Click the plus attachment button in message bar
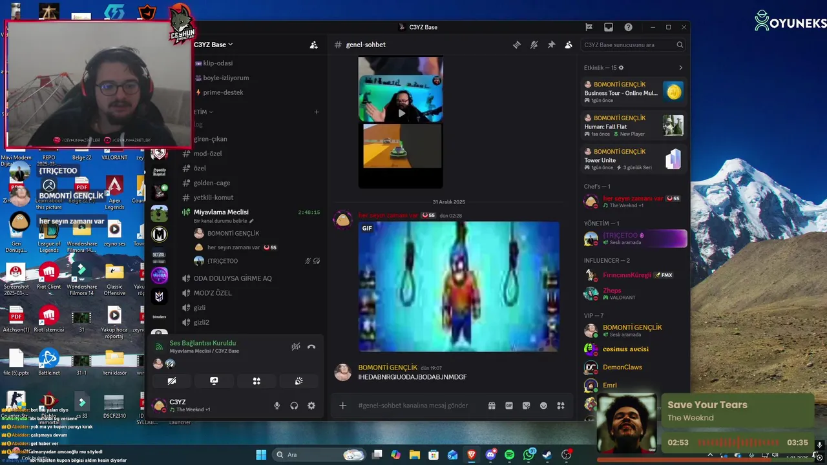Viewport: 827px width, 465px height. pos(343,406)
